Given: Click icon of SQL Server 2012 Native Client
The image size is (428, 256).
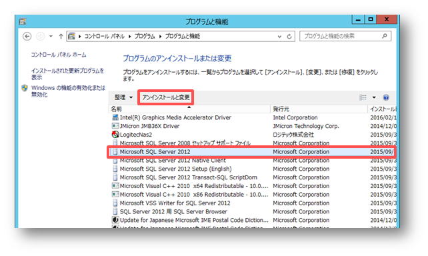Looking at the screenshot, I should click(x=115, y=161).
